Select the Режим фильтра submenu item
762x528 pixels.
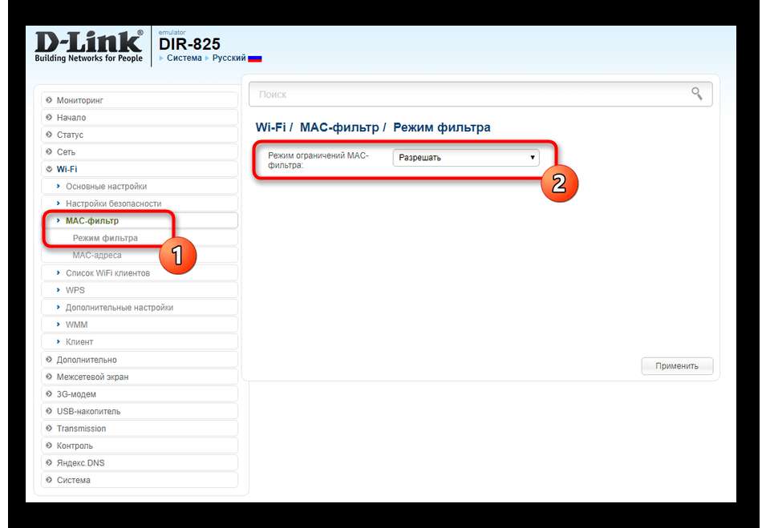click(140, 238)
